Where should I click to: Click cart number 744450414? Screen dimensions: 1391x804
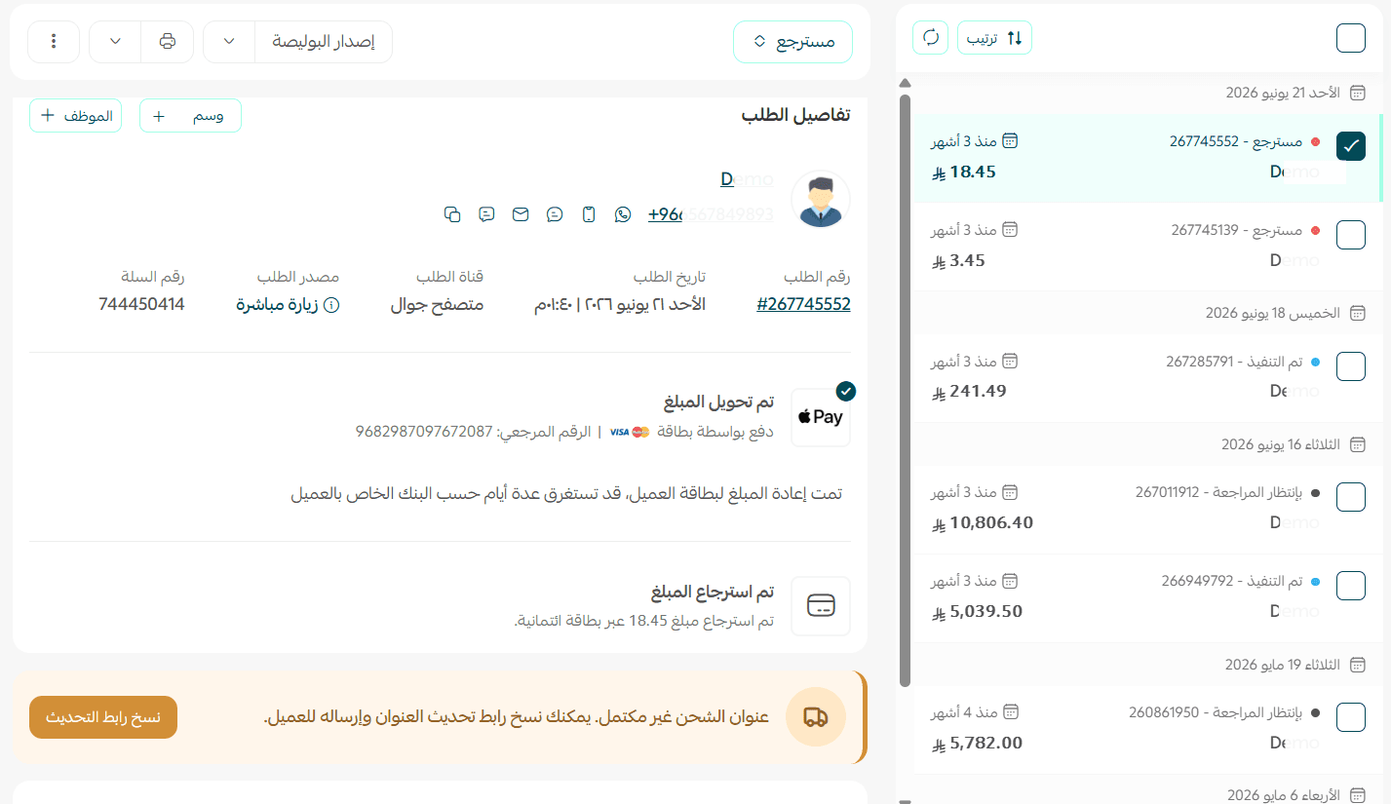(141, 304)
